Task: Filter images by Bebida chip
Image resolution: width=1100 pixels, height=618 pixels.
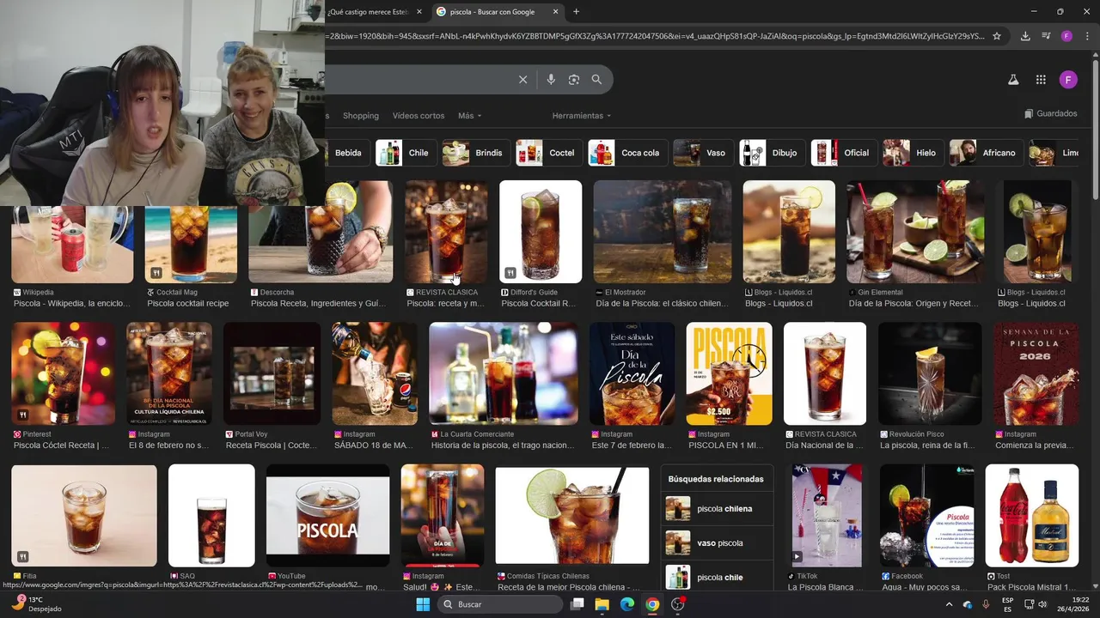Action: 348,153
